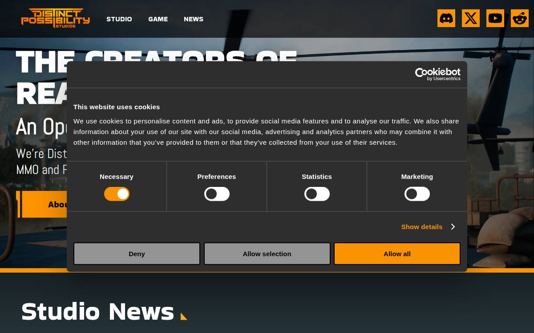Click the Statistics category label
This screenshot has width=534, height=333.
(317, 176)
